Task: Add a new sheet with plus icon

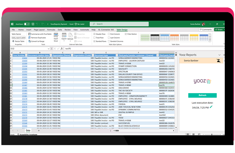Action: point(39,131)
